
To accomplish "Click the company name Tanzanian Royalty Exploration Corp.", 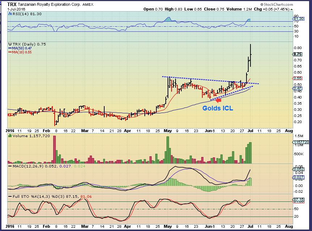I will tap(49, 4).
